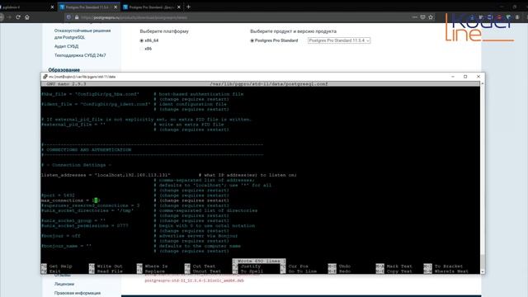Open the Postgres Pro Standard 11.5.4 version dropdown
528x297 pixels.
click(x=339, y=40)
